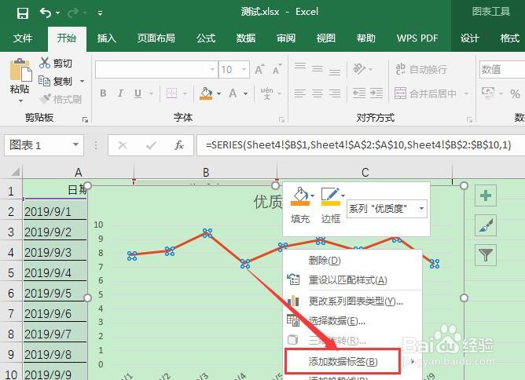Click the 自动换行 wrap text button
Screen dimensions: 525x380
pos(421,69)
